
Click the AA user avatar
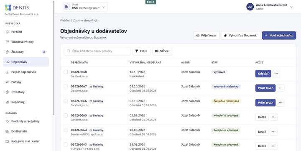[x=250, y=7]
